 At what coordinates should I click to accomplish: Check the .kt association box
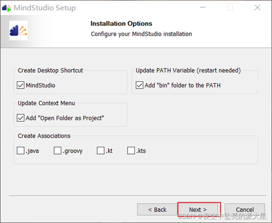click(100, 151)
